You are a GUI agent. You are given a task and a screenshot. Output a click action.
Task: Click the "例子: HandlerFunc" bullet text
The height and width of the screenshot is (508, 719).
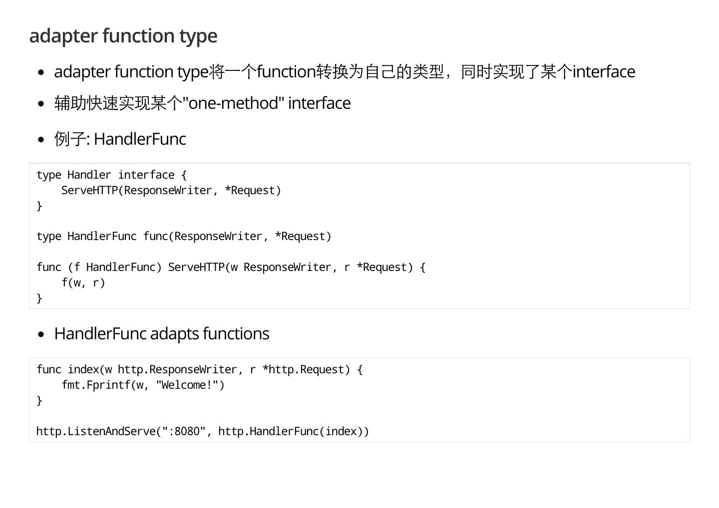click(120, 139)
